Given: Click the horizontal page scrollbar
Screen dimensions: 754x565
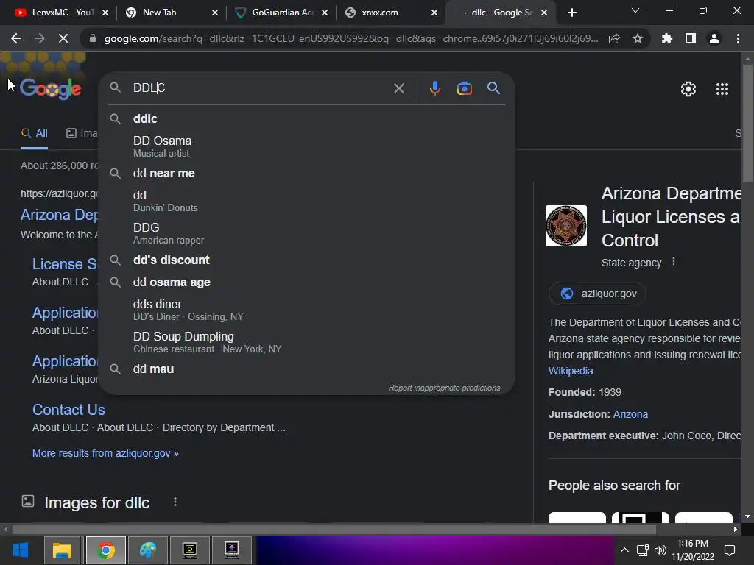Looking at the screenshot, I should pos(334,530).
